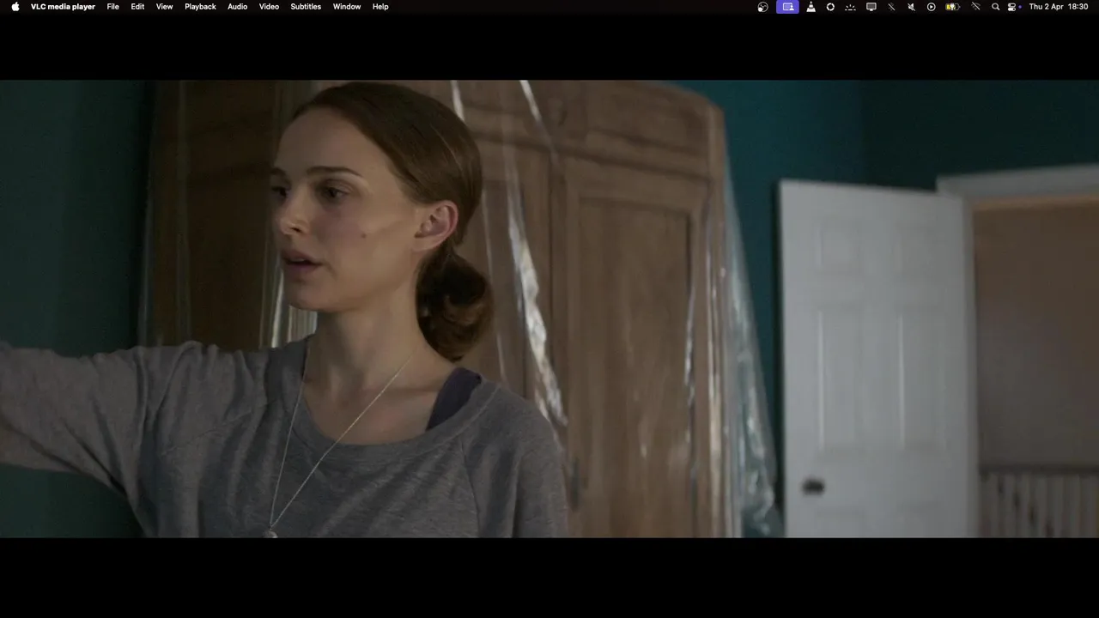The width and height of the screenshot is (1099, 618).
Task: Click the first circular icon in status area
Action: click(763, 7)
